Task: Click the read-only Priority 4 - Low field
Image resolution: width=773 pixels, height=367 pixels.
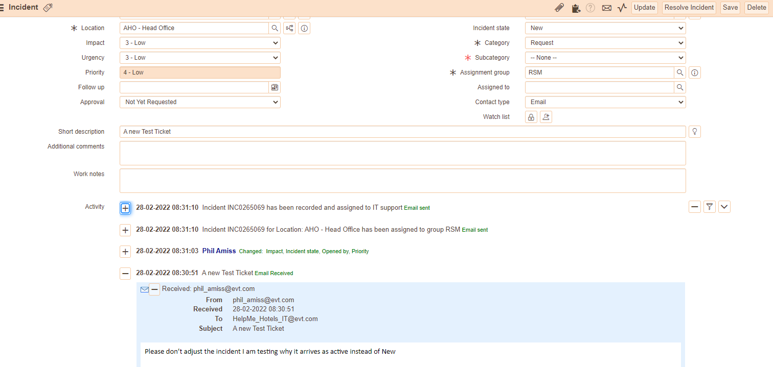Action: [x=200, y=72]
